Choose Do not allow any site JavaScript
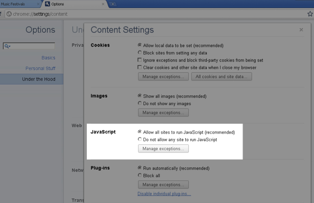 click(139, 139)
